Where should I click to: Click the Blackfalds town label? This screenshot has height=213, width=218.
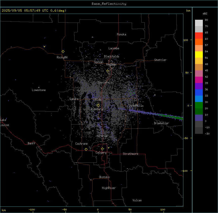[x=112, y=56]
